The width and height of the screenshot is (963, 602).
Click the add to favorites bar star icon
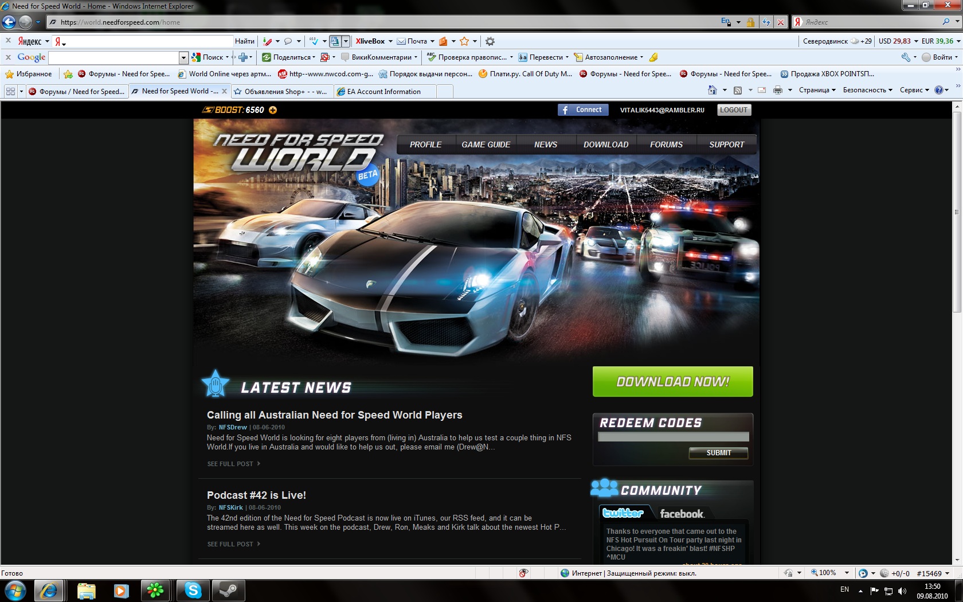[x=68, y=74]
